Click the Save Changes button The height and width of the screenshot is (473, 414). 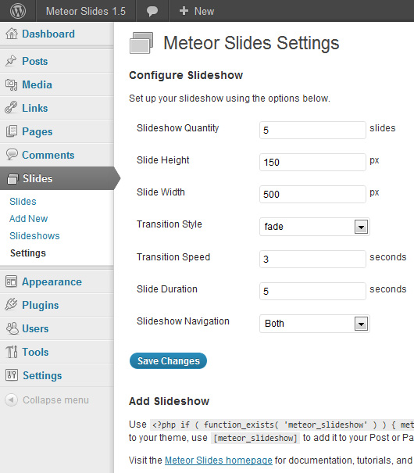168,360
